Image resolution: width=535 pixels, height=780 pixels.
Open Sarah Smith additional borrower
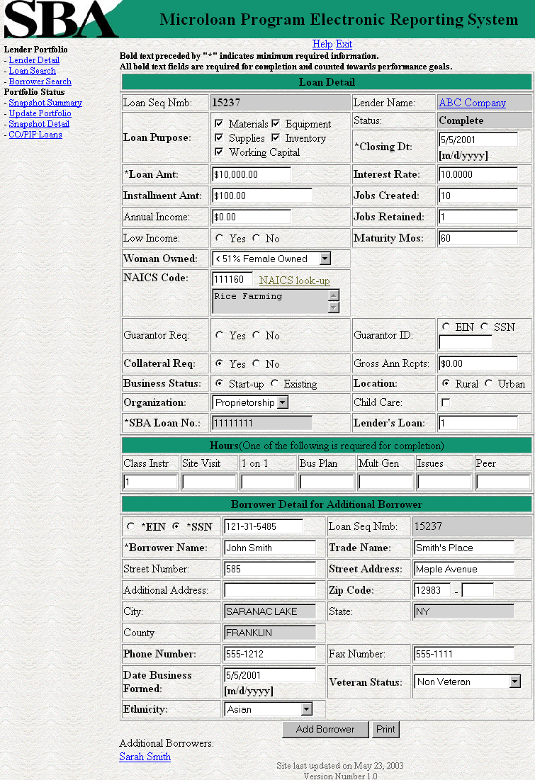click(145, 757)
